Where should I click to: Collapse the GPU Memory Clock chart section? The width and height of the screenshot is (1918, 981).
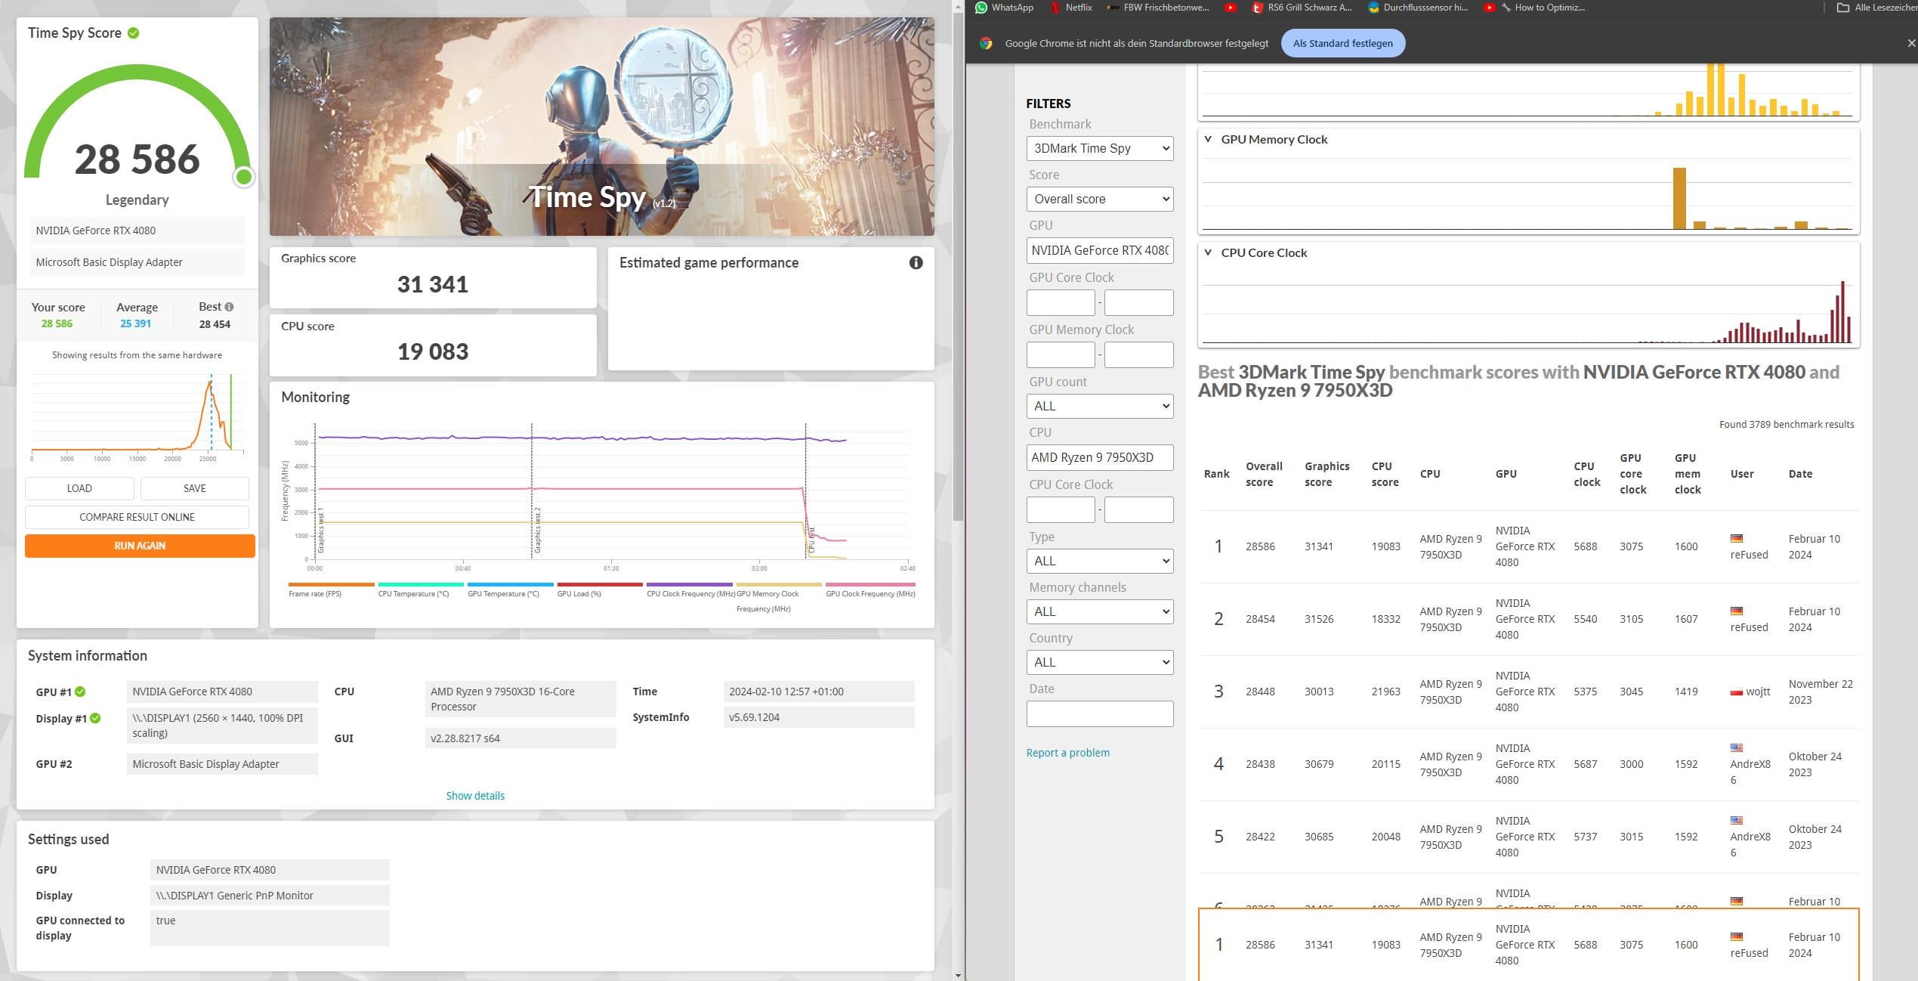tap(1208, 139)
